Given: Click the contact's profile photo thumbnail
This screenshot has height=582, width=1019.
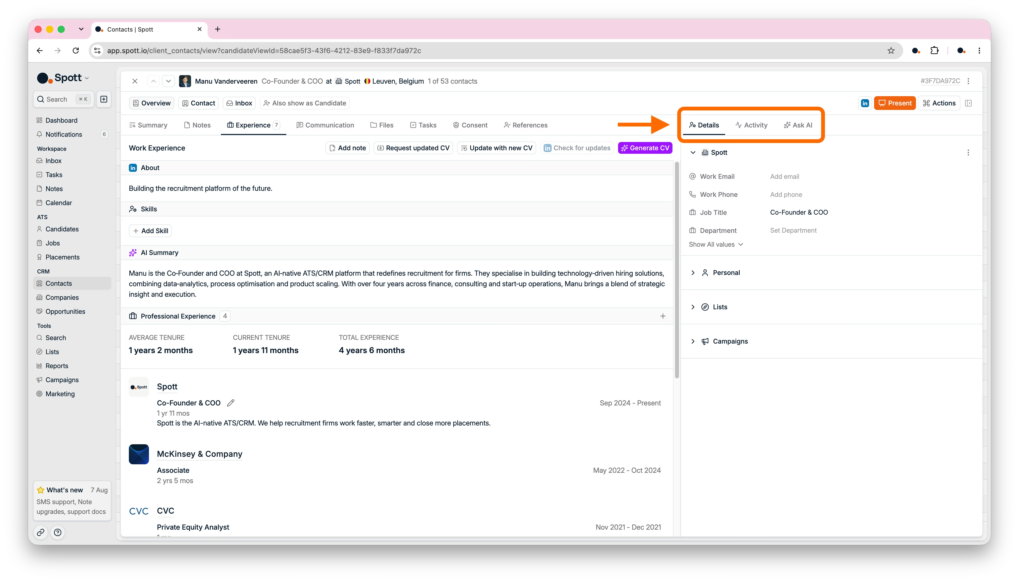Looking at the screenshot, I should click(185, 81).
